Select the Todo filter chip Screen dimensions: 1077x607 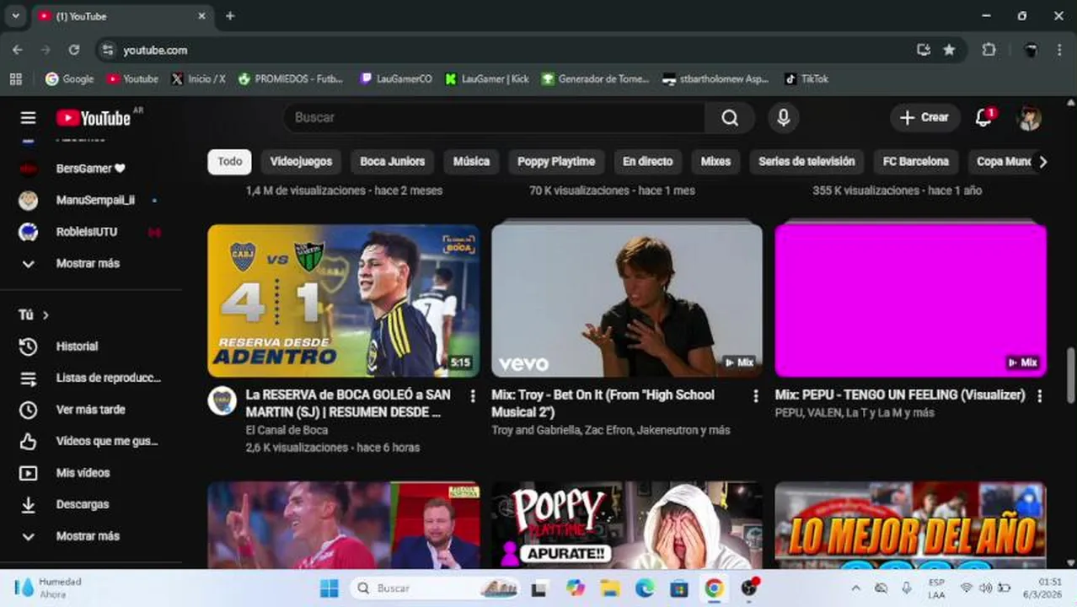[229, 162]
